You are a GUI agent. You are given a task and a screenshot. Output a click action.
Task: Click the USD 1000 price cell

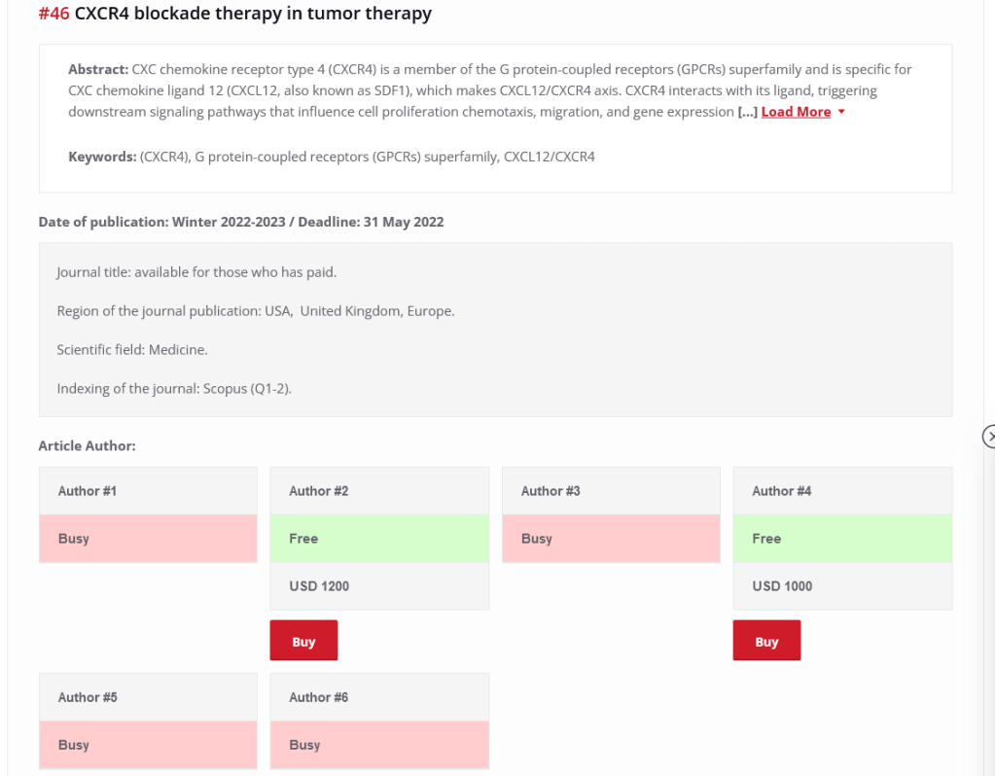(842, 586)
